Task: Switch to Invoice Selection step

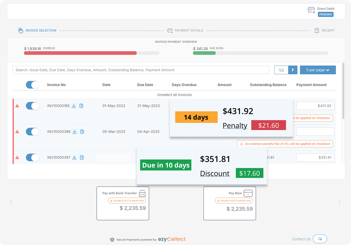Action: (37, 31)
